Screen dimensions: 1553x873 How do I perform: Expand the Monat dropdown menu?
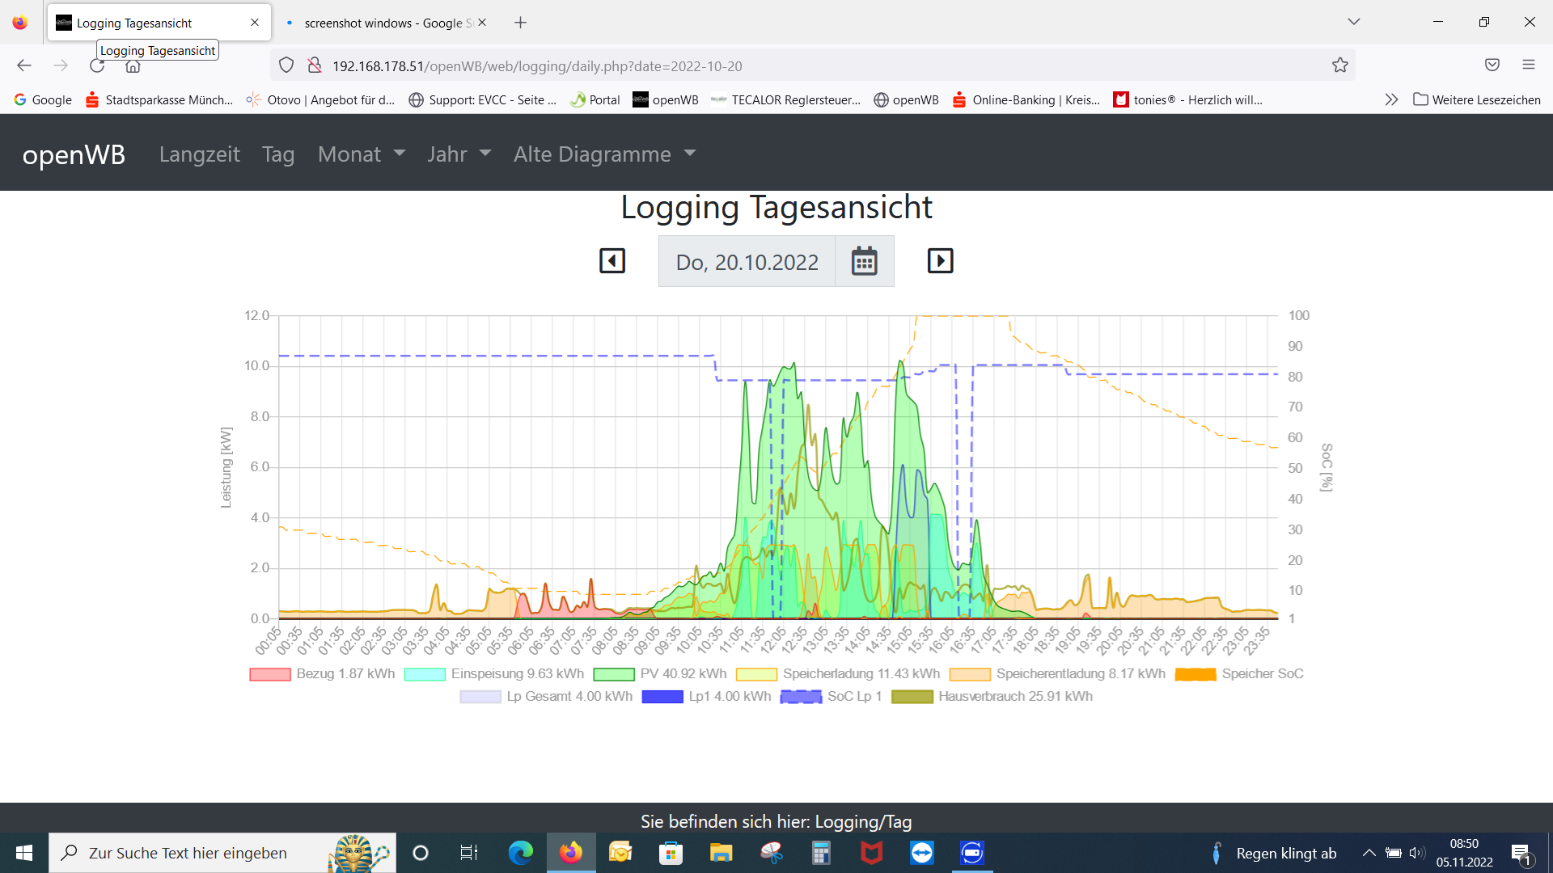[361, 154]
